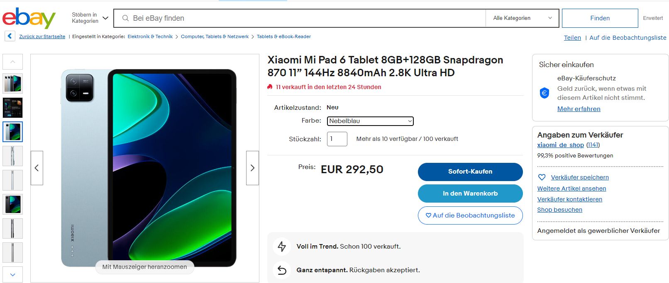Open the Farbe Nebelblau dropdown
The height and width of the screenshot is (283, 669).
[x=370, y=121]
